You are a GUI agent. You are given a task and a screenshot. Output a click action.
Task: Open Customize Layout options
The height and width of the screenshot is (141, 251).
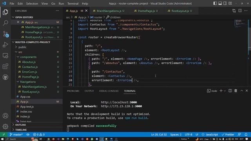coord(230,4)
